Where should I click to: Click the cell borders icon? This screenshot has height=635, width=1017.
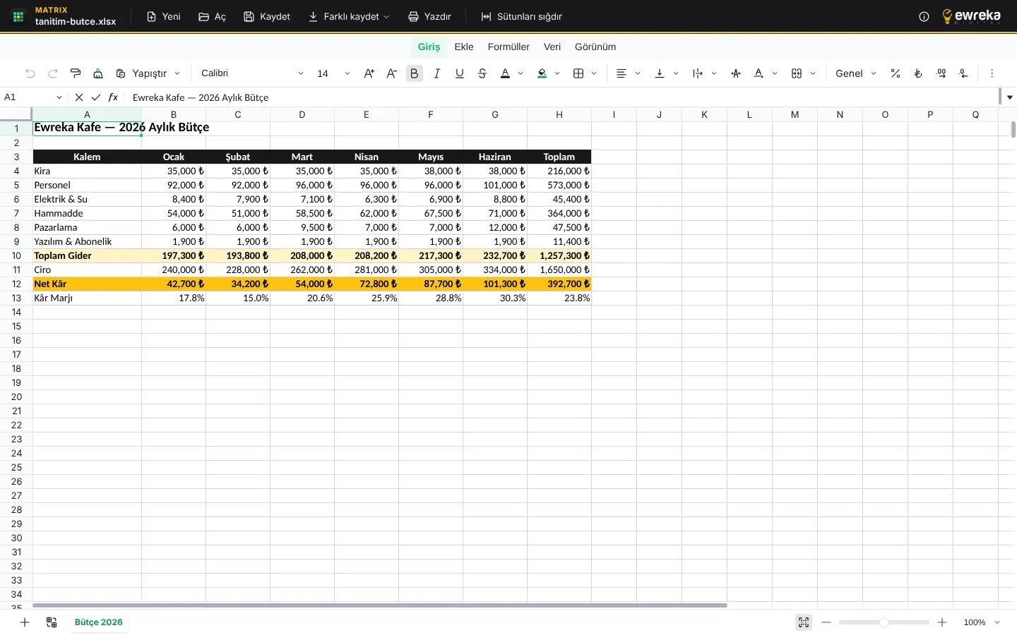point(578,73)
